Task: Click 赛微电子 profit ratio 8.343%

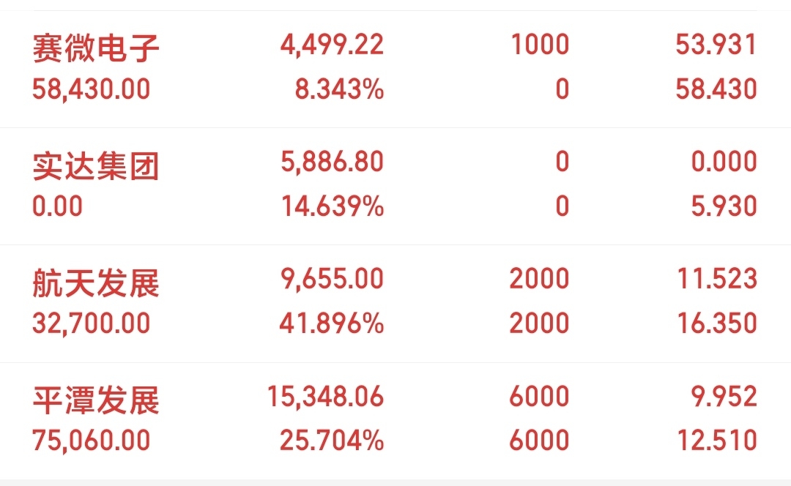Action: pyautogui.click(x=338, y=89)
